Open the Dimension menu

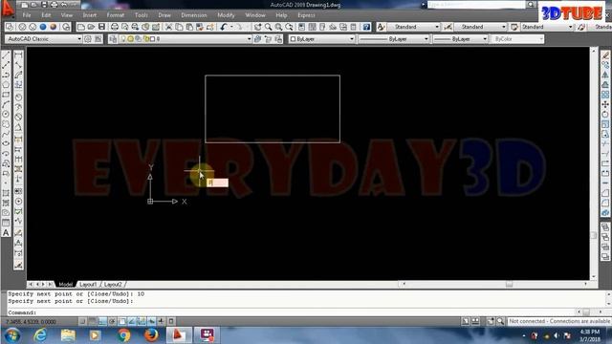[193, 15]
